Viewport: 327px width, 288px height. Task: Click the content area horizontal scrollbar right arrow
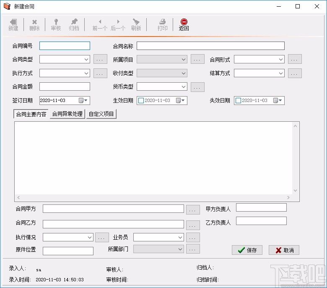click(288, 197)
